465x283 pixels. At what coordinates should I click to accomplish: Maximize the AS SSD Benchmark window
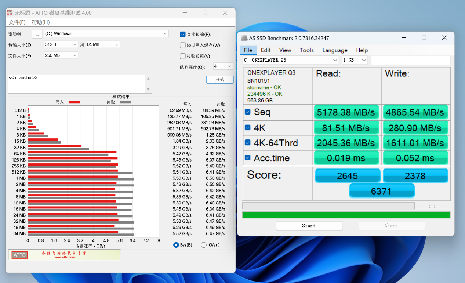tap(424, 38)
